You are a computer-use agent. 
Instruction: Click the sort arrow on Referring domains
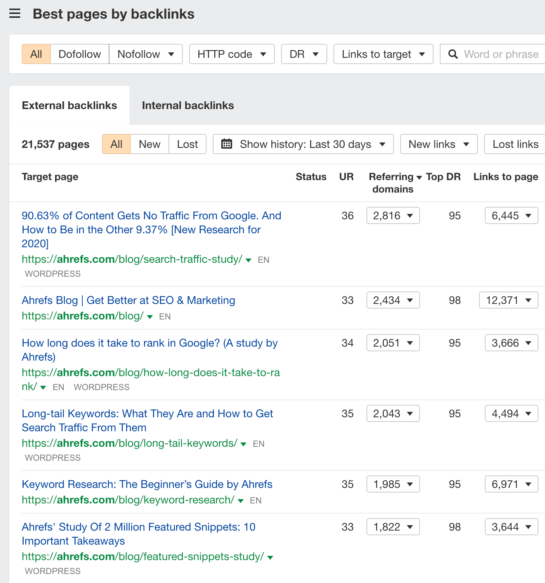point(420,177)
